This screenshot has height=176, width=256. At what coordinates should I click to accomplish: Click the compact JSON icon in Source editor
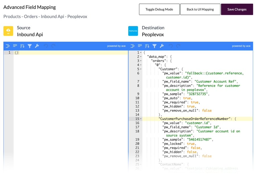coord(15,46)
